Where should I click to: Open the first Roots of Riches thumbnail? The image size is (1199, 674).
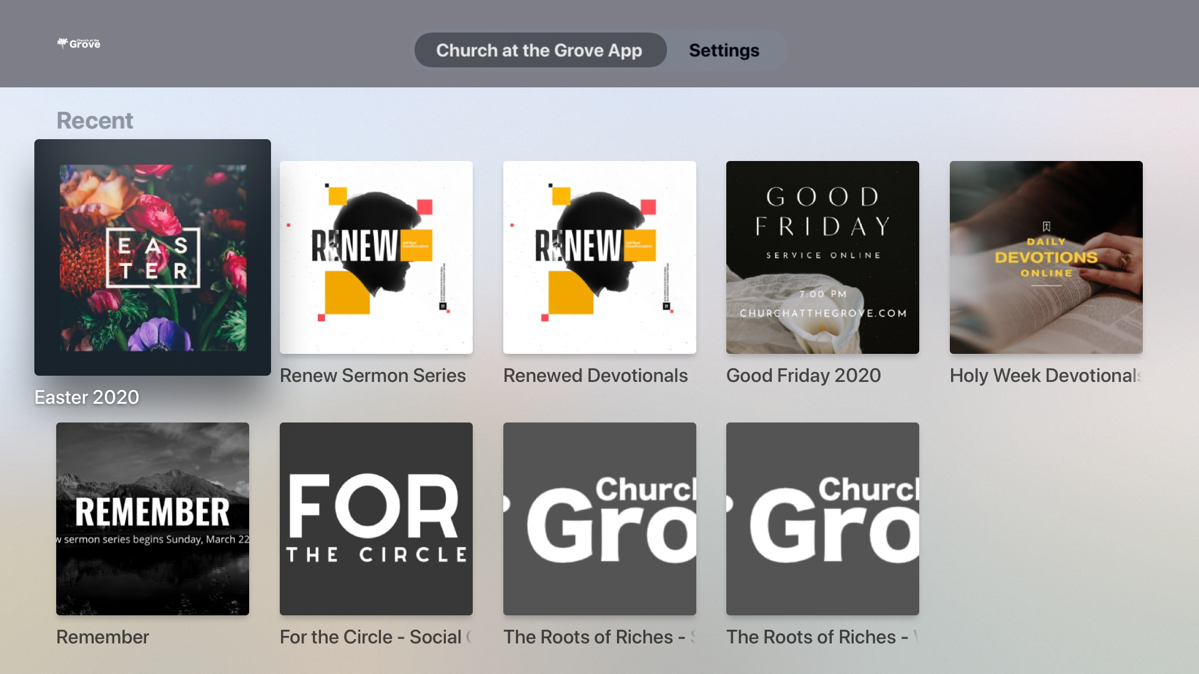point(599,519)
